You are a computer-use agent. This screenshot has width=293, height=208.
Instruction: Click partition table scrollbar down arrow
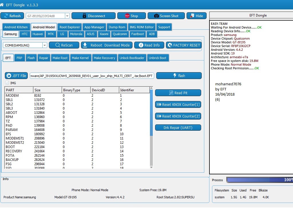click(151, 167)
